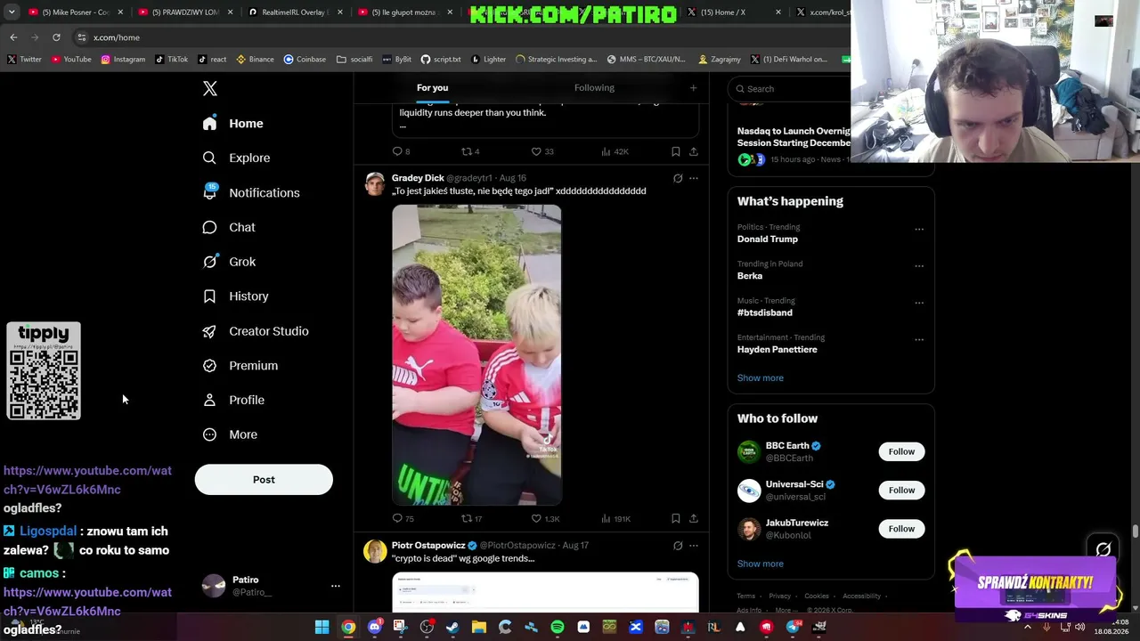Open the Privacy footer link
The width and height of the screenshot is (1140, 641).
pos(779,596)
